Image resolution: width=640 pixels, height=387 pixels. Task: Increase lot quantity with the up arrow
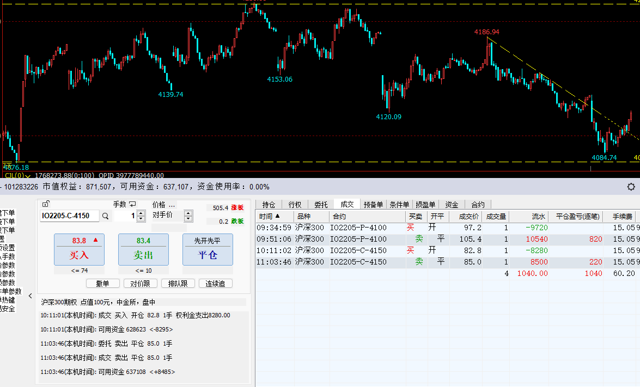pyautogui.click(x=141, y=213)
